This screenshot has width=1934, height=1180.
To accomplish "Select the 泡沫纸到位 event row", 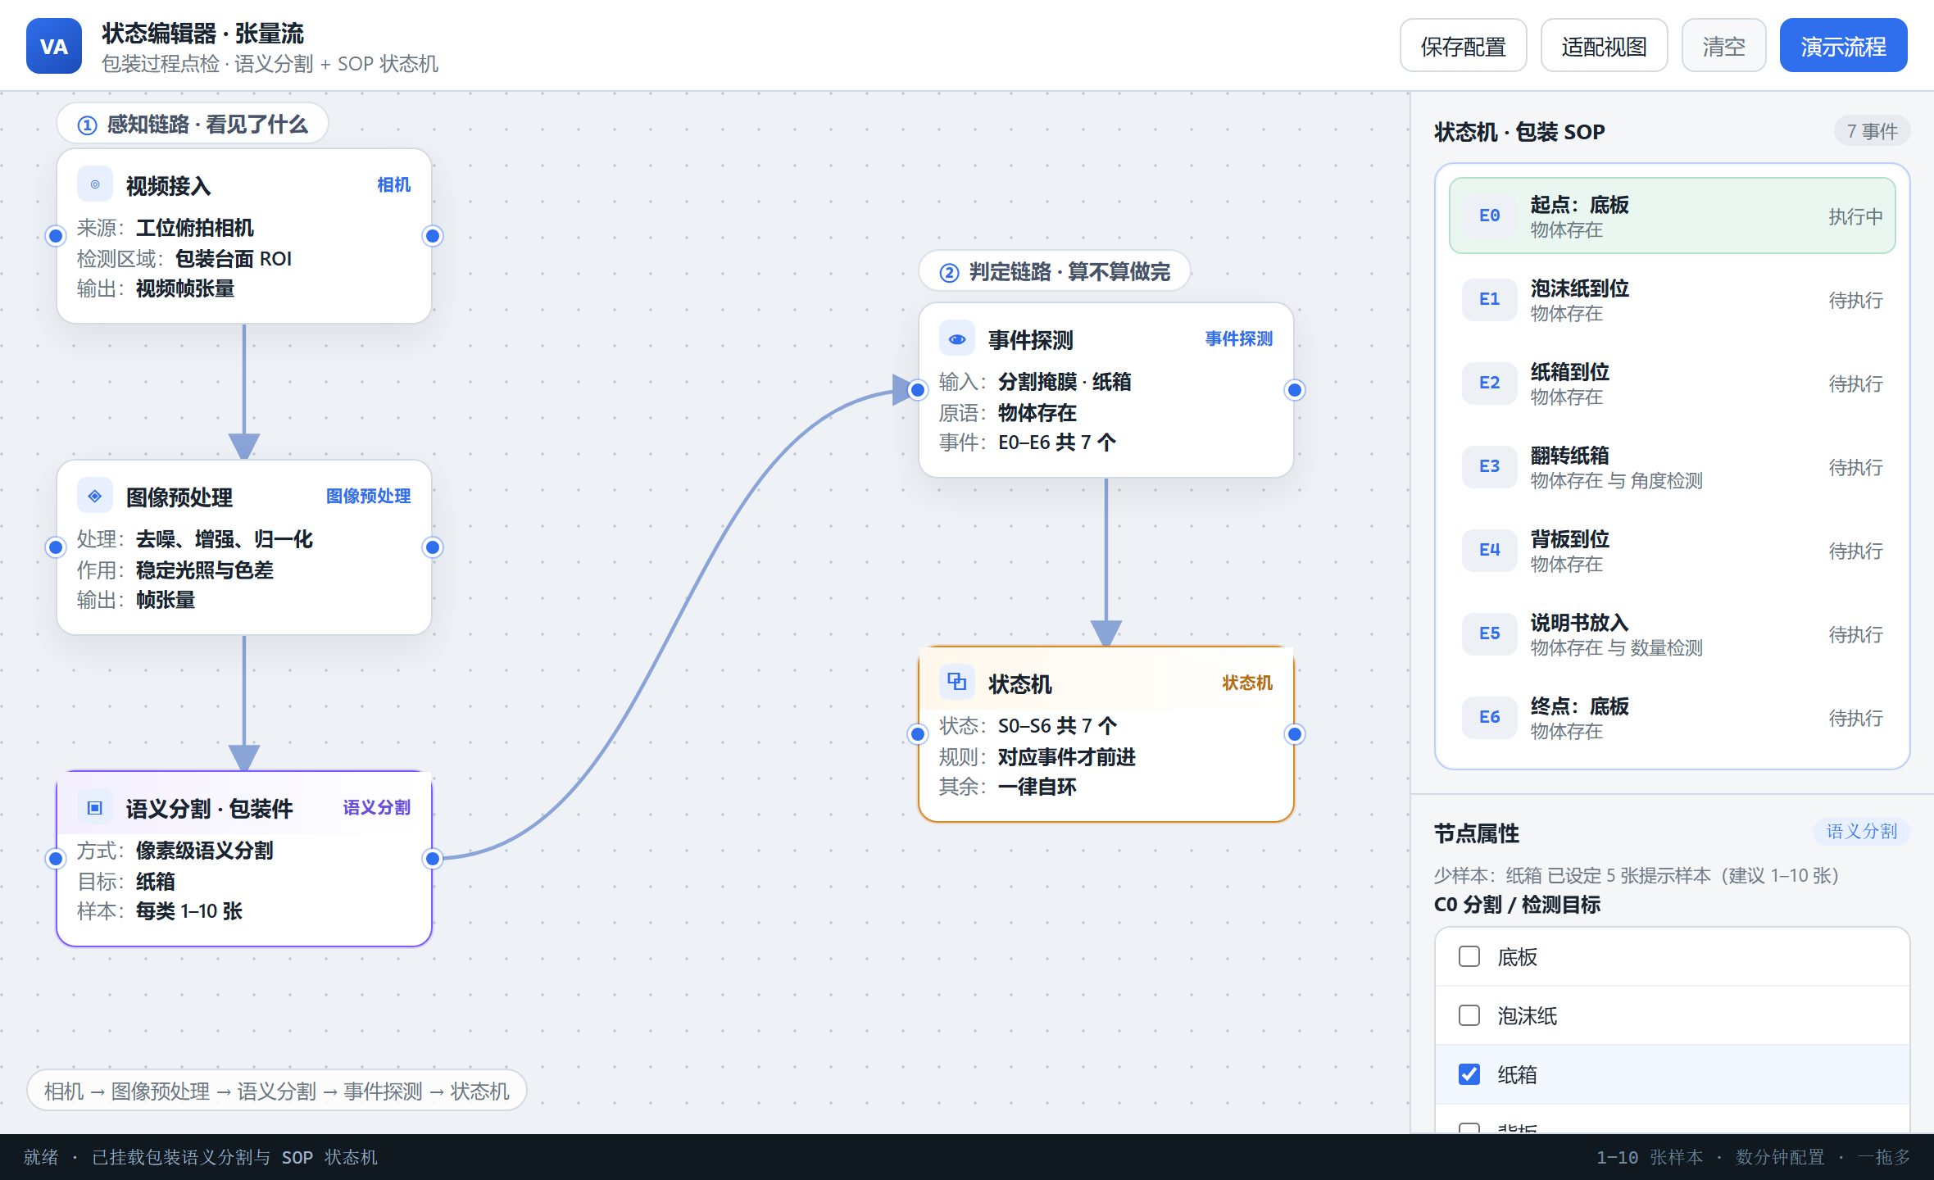I will tap(1673, 299).
